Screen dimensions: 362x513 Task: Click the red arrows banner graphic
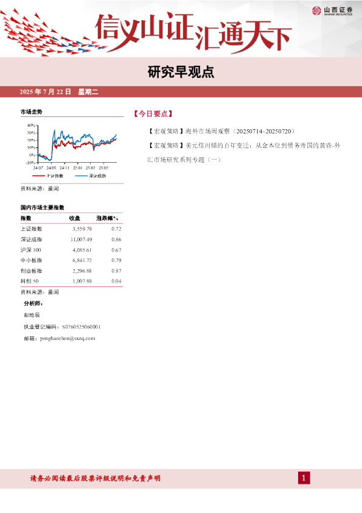pyautogui.click(x=52, y=33)
